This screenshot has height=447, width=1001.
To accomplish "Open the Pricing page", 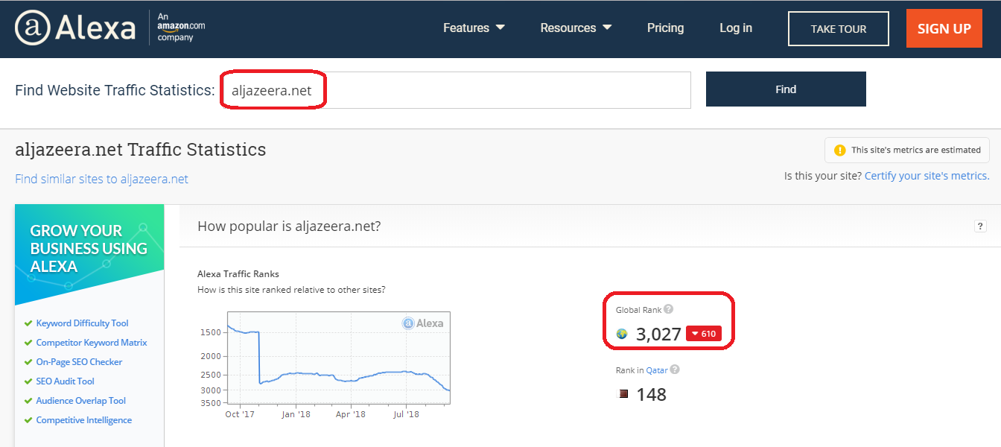I will pos(665,28).
